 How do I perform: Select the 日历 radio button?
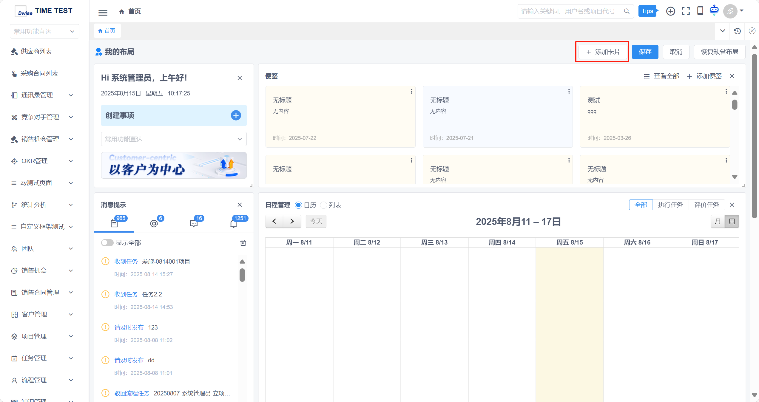point(298,205)
